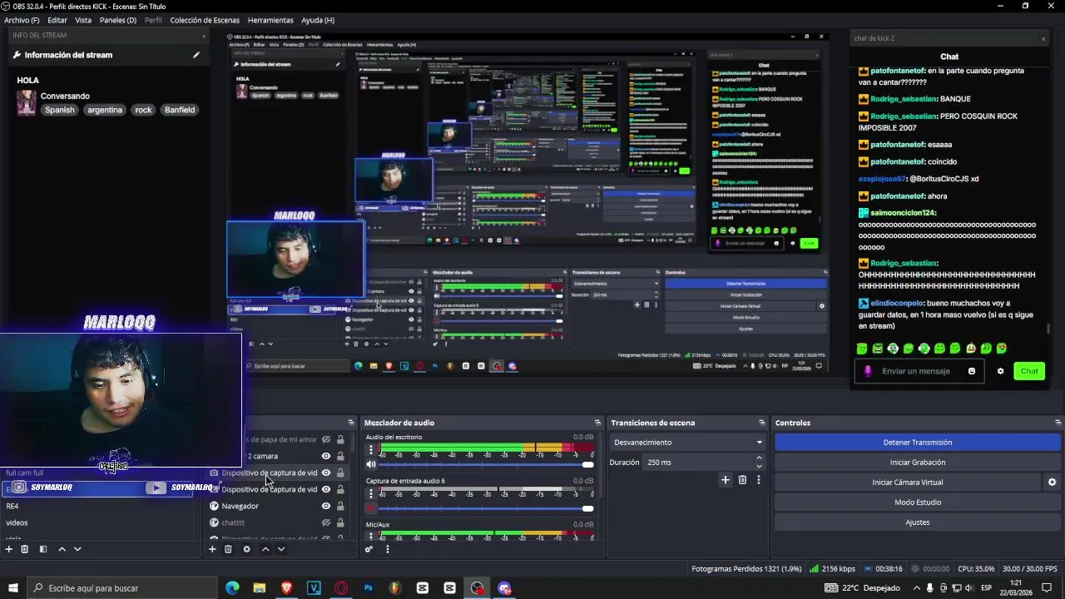Click the Enviar un mensaje input field
Viewport: 1065px width, 599px height.
pos(919,371)
